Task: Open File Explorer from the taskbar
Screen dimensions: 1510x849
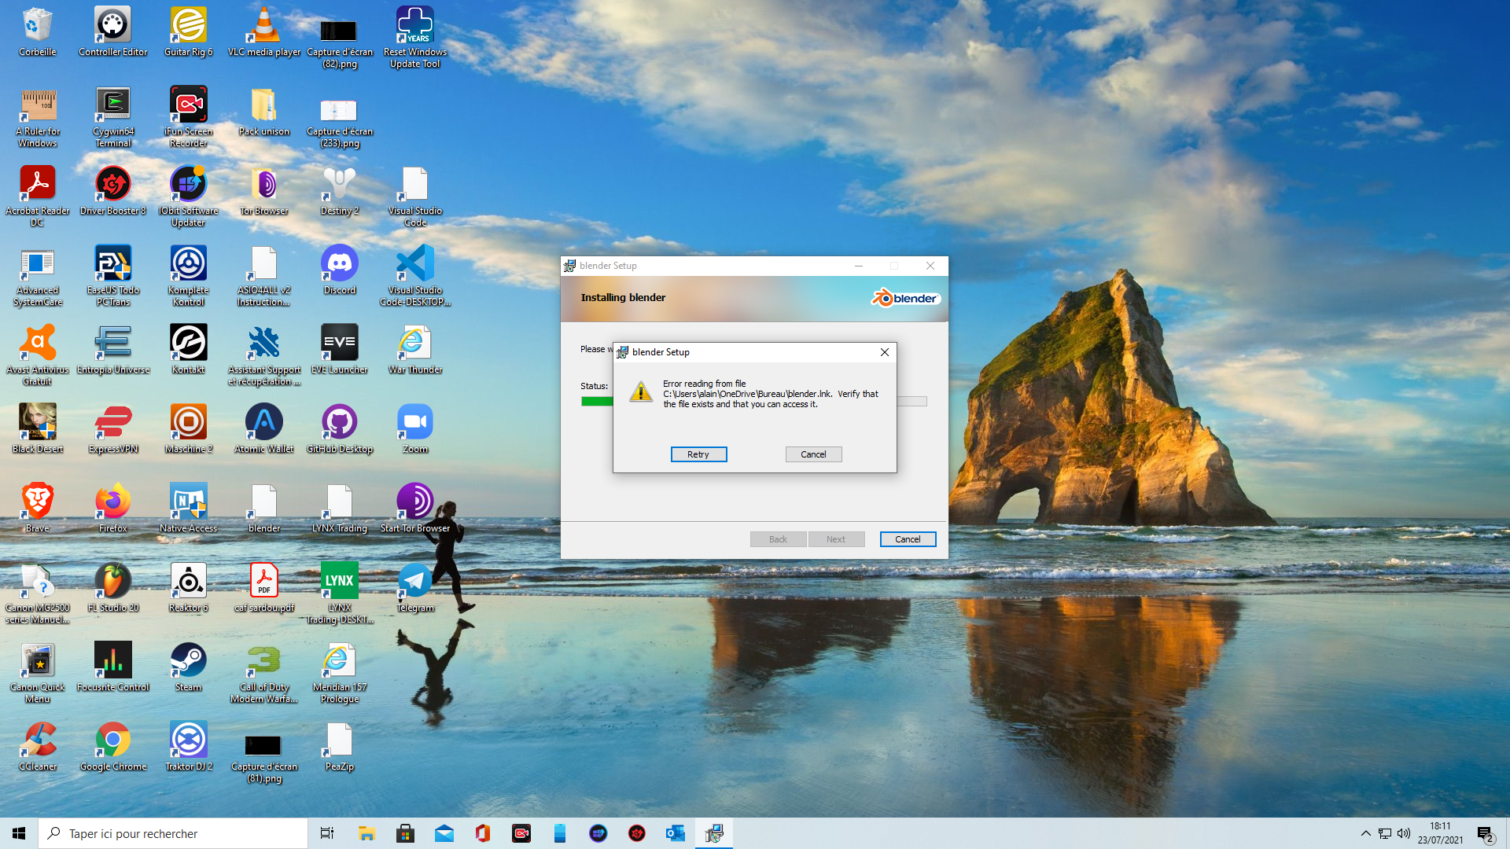Action: (x=366, y=833)
